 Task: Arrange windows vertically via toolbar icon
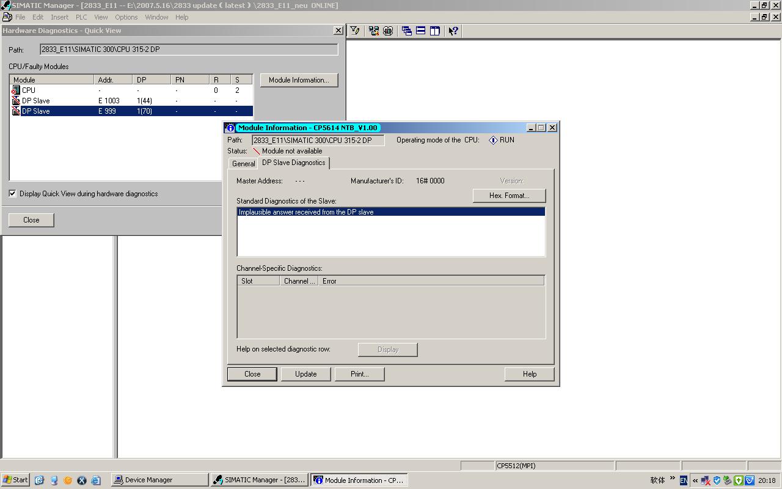coord(434,31)
